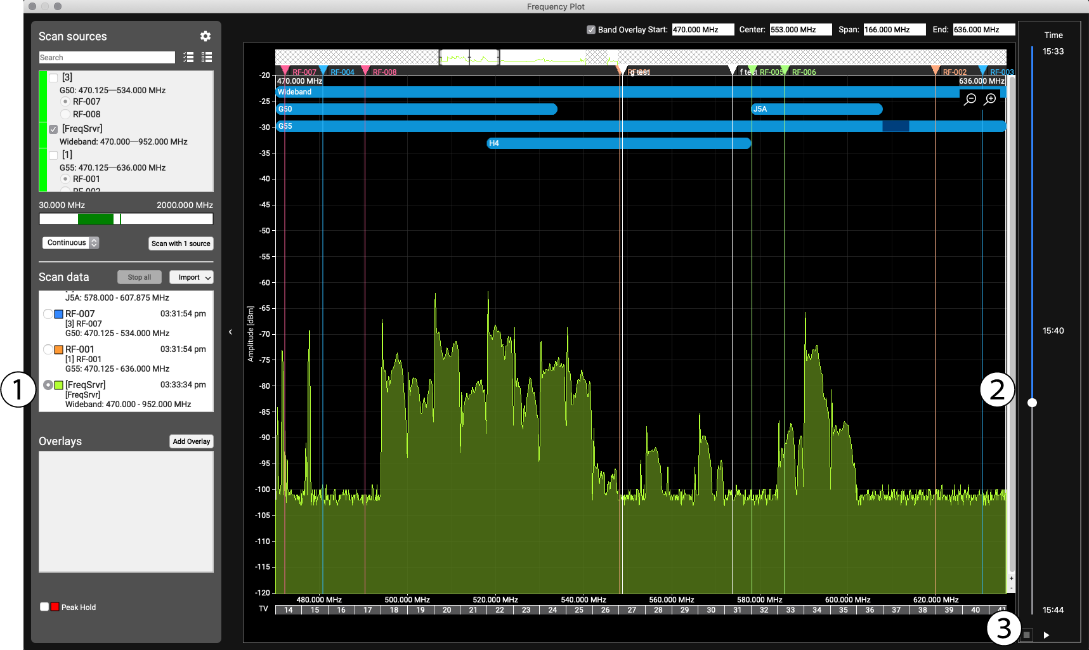1089x650 pixels.
Task: Click the timeline stop button
Action: (x=1027, y=635)
